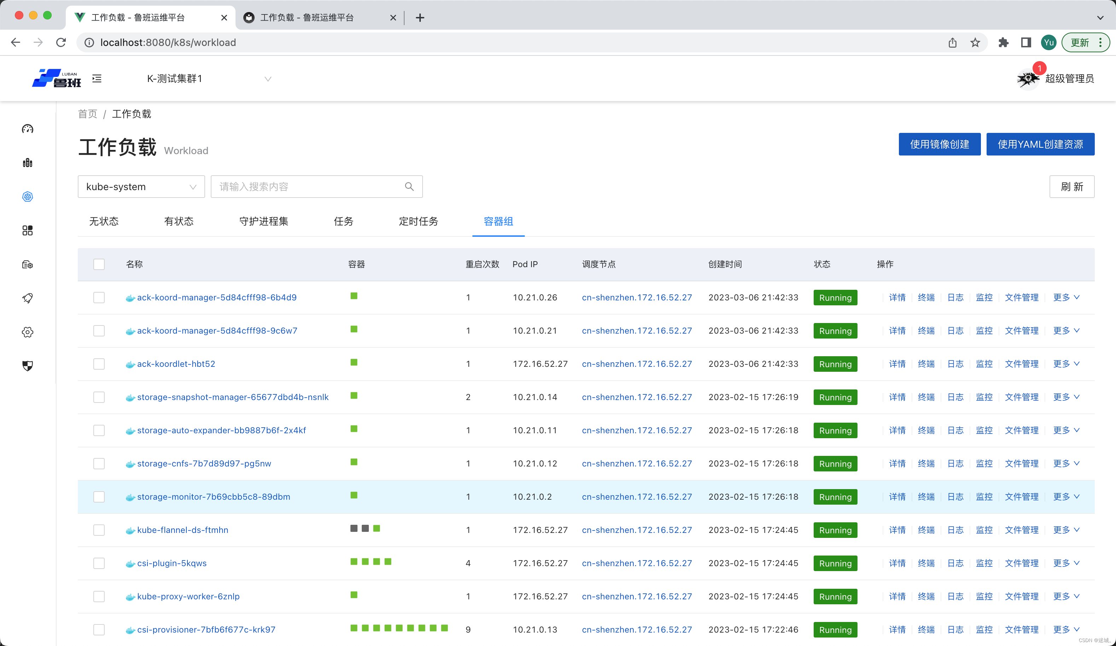Viewport: 1116px width, 646px height.
Task: Select checkbox for csi-plugin-5kqws row
Action: tap(99, 563)
